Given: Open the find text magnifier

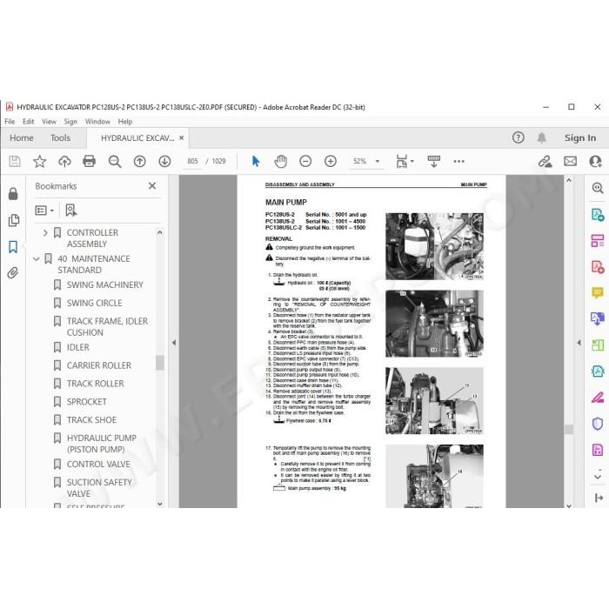Looking at the screenshot, I should 115,161.
